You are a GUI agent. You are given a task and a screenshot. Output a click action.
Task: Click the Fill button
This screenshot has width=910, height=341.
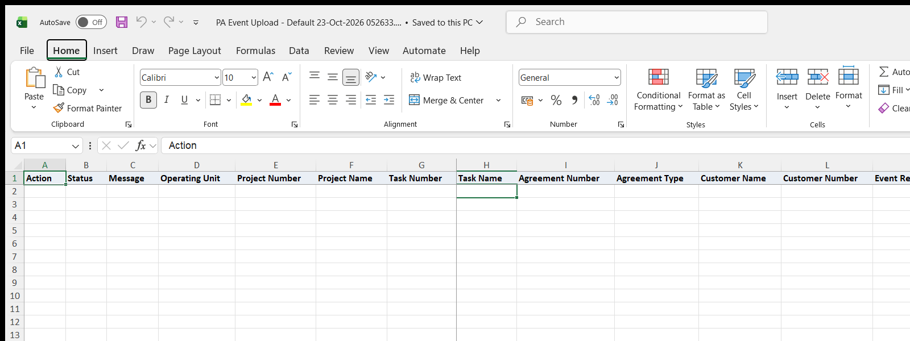(891, 90)
